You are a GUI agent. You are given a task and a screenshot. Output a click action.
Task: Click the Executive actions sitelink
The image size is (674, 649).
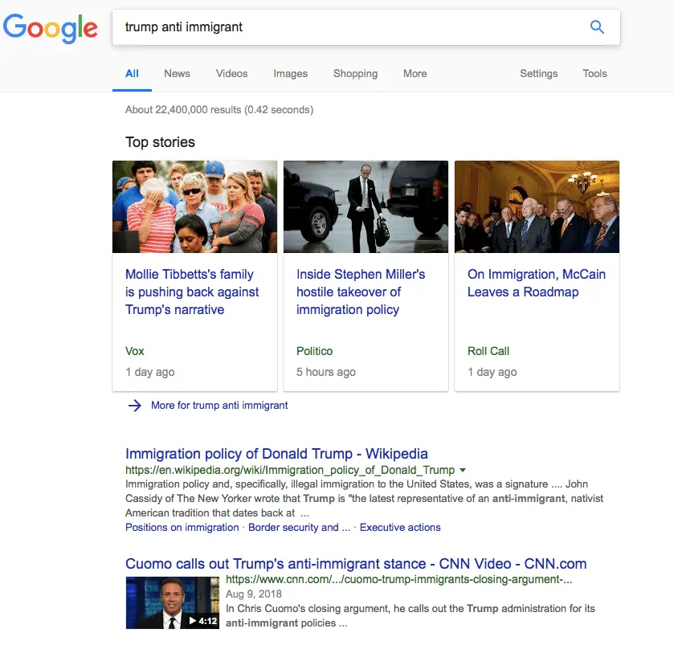[399, 527]
